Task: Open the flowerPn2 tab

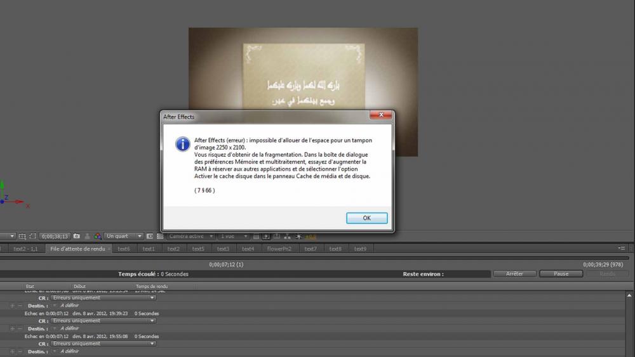Action: (x=279, y=249)
